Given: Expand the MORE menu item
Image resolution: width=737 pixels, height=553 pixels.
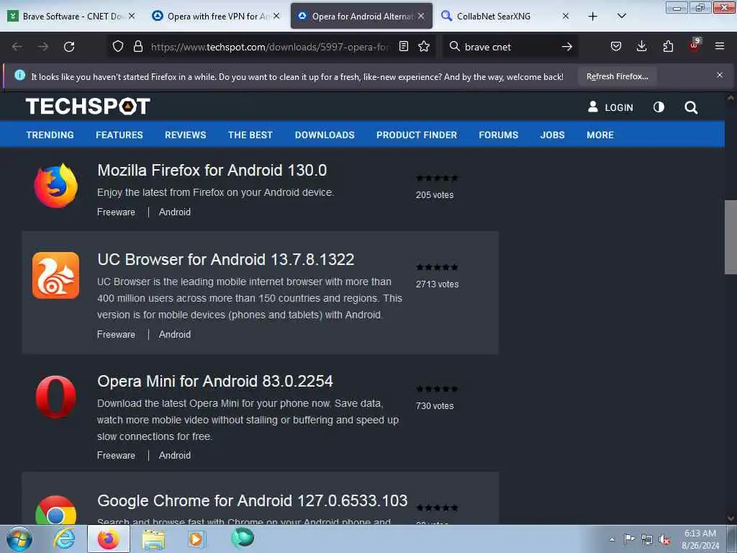Looking at the screenshot, I should click(600, 135).
